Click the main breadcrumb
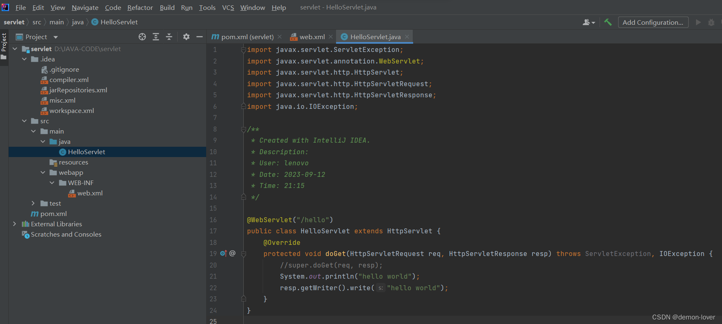Image resolution: width=722 pixels, height=324 pixels. pos(56,22)
